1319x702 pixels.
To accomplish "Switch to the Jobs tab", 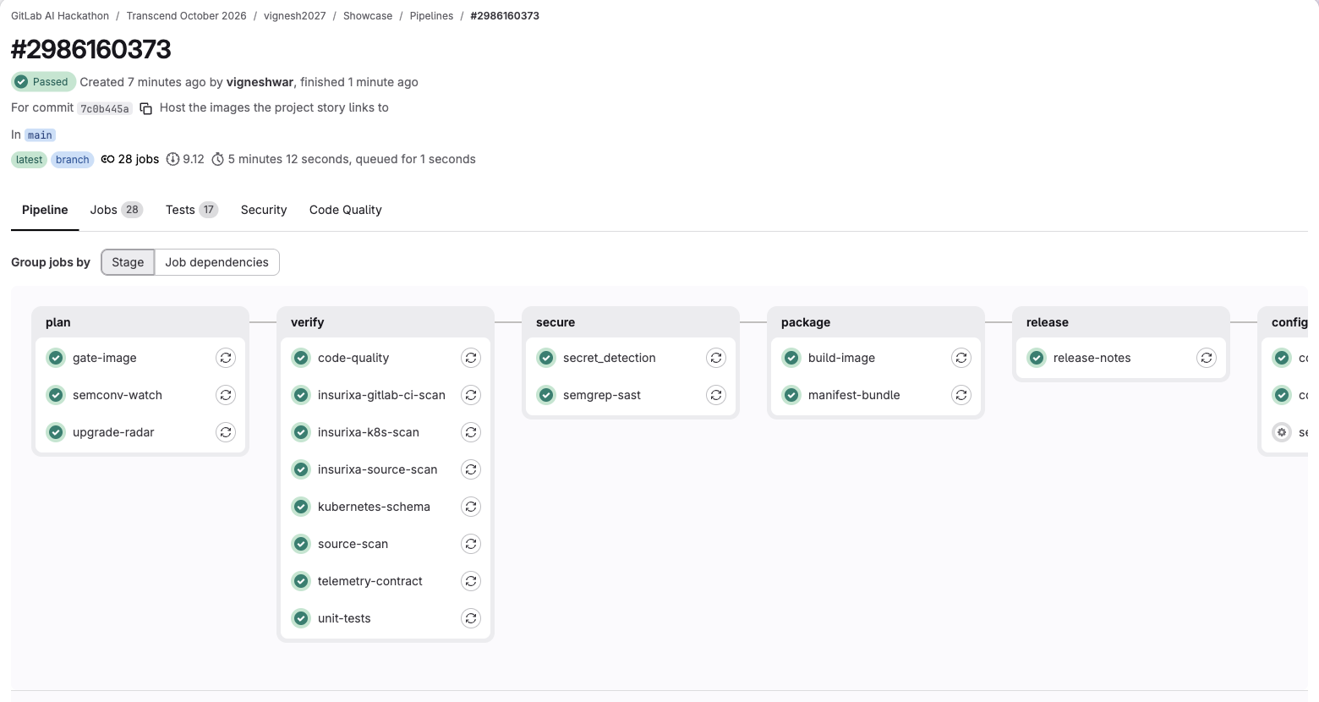I will click(117, 210).
